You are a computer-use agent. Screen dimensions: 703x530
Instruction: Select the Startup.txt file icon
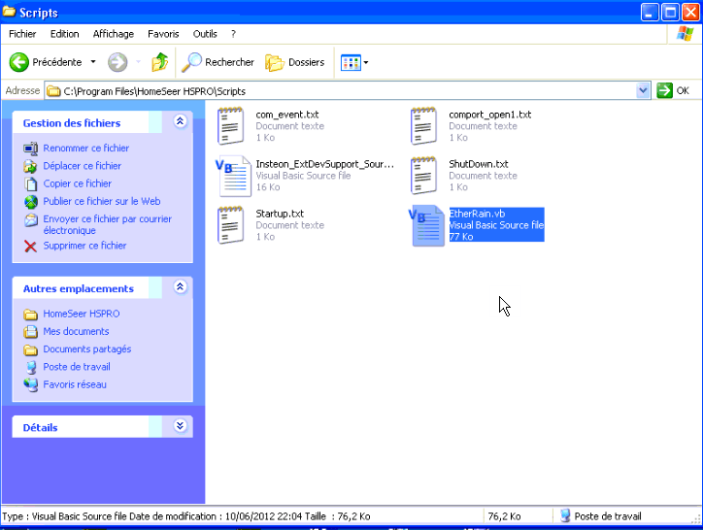(x=230, y=225)
